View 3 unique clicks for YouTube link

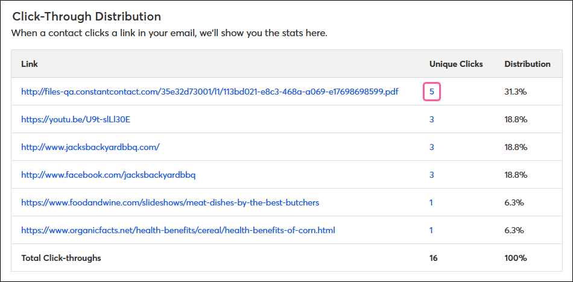pos(432,119)
